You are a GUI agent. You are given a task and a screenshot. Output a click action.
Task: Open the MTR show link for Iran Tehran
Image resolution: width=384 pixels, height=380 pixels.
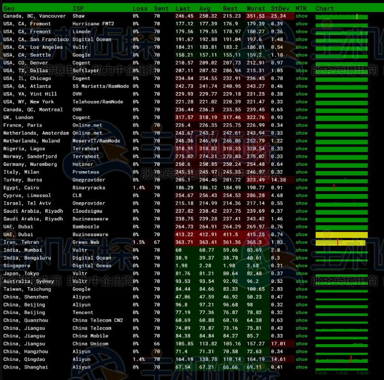point(301,242)
